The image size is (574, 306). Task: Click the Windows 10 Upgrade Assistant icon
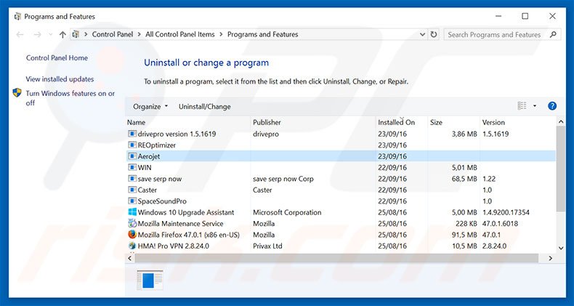click(x=132, y=212)
